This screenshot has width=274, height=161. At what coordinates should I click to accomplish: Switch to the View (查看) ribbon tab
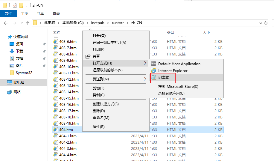pyautogui.click(x=56, y=13)
